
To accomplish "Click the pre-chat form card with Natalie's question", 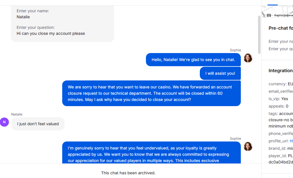I will [x=62, y=24].
